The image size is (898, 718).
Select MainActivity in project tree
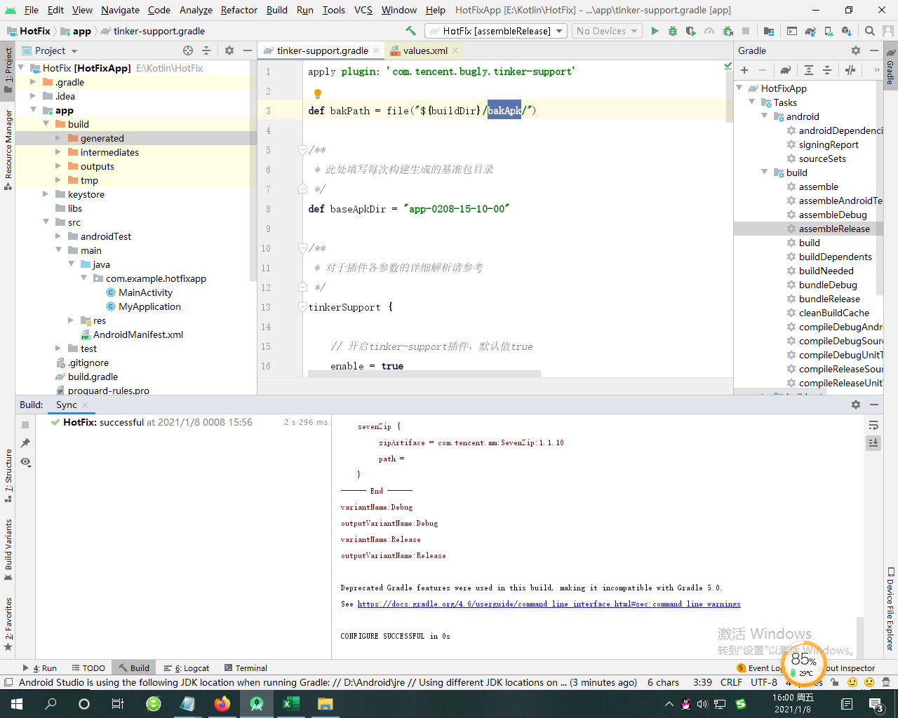click(145, 292)
